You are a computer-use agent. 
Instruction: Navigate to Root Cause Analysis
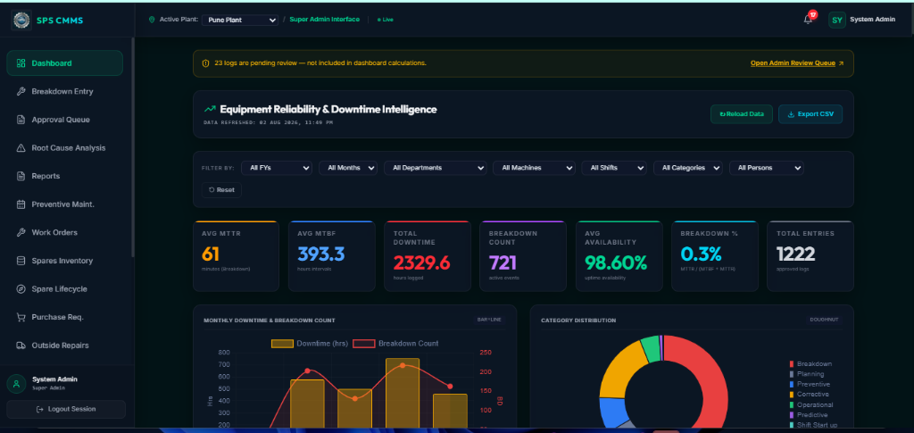pos(64,148)
